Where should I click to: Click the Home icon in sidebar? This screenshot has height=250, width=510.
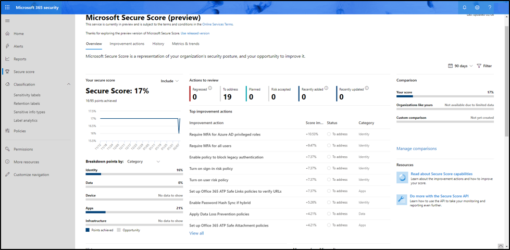[x=7, y=33]
